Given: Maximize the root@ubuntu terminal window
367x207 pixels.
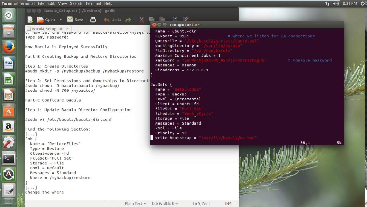Looking at the screenshot, I should pyautogui.click(x=165, y=25).
